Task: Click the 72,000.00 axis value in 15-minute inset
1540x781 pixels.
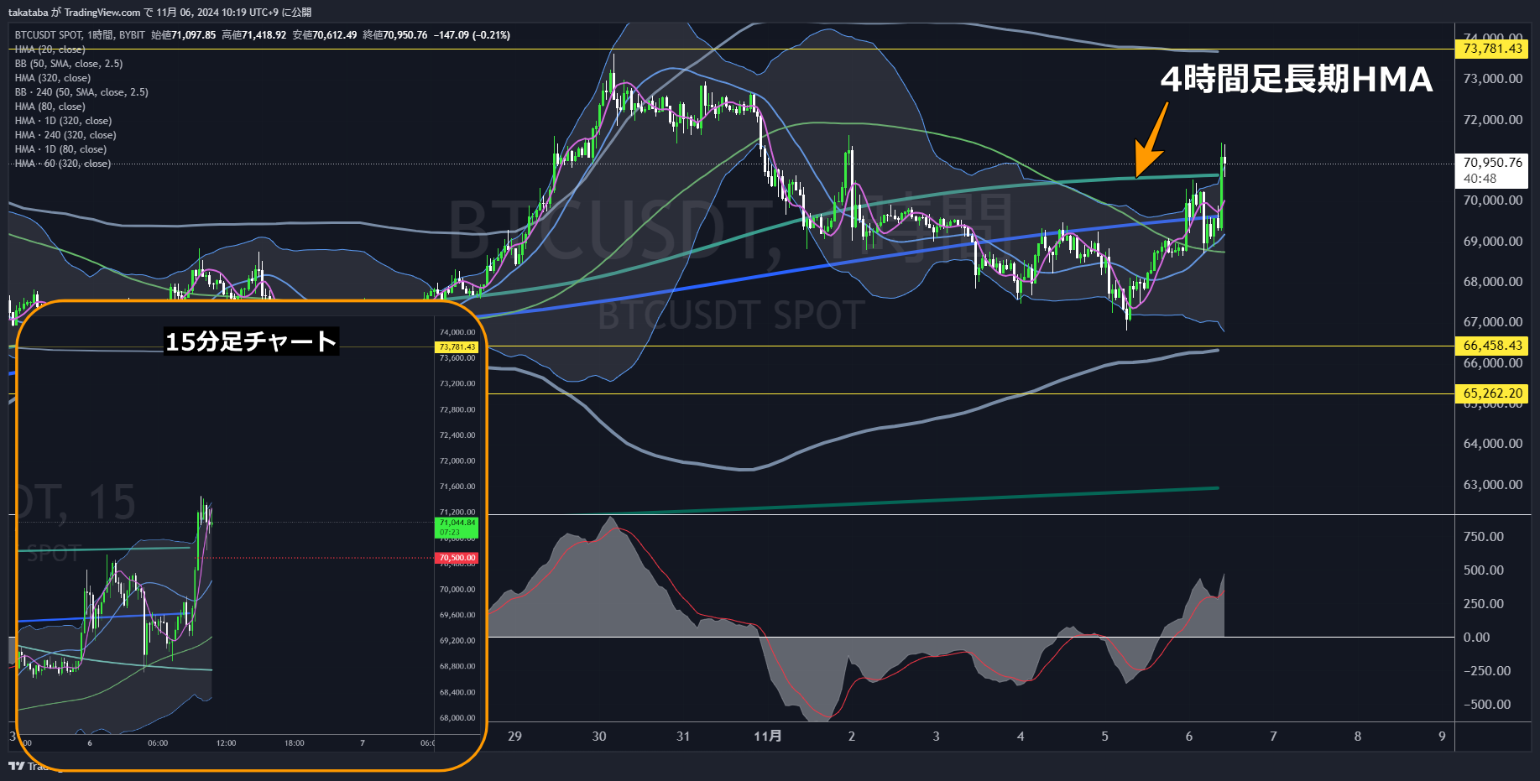Action: coord(457,461)
